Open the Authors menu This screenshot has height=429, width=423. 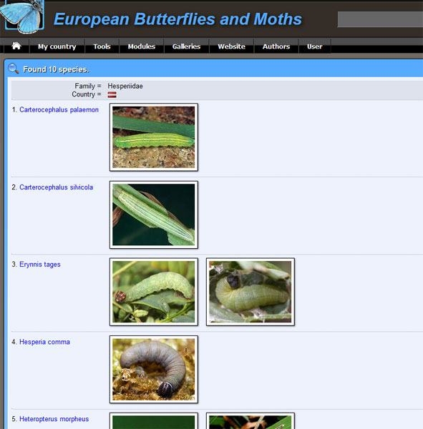coord(276,46)
